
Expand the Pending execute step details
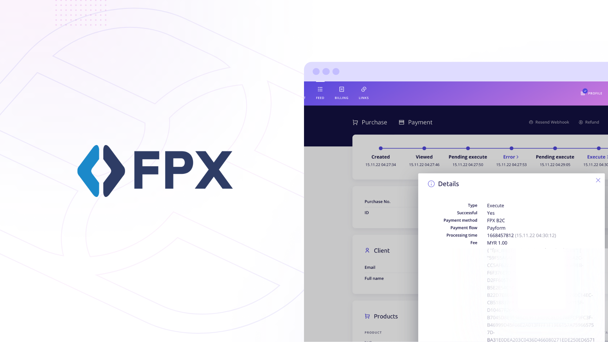[x=468, y=157]
